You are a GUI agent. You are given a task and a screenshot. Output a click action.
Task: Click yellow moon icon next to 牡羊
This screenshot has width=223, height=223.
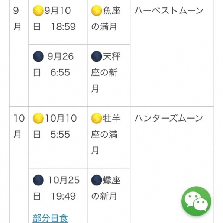tap(96, 118)
